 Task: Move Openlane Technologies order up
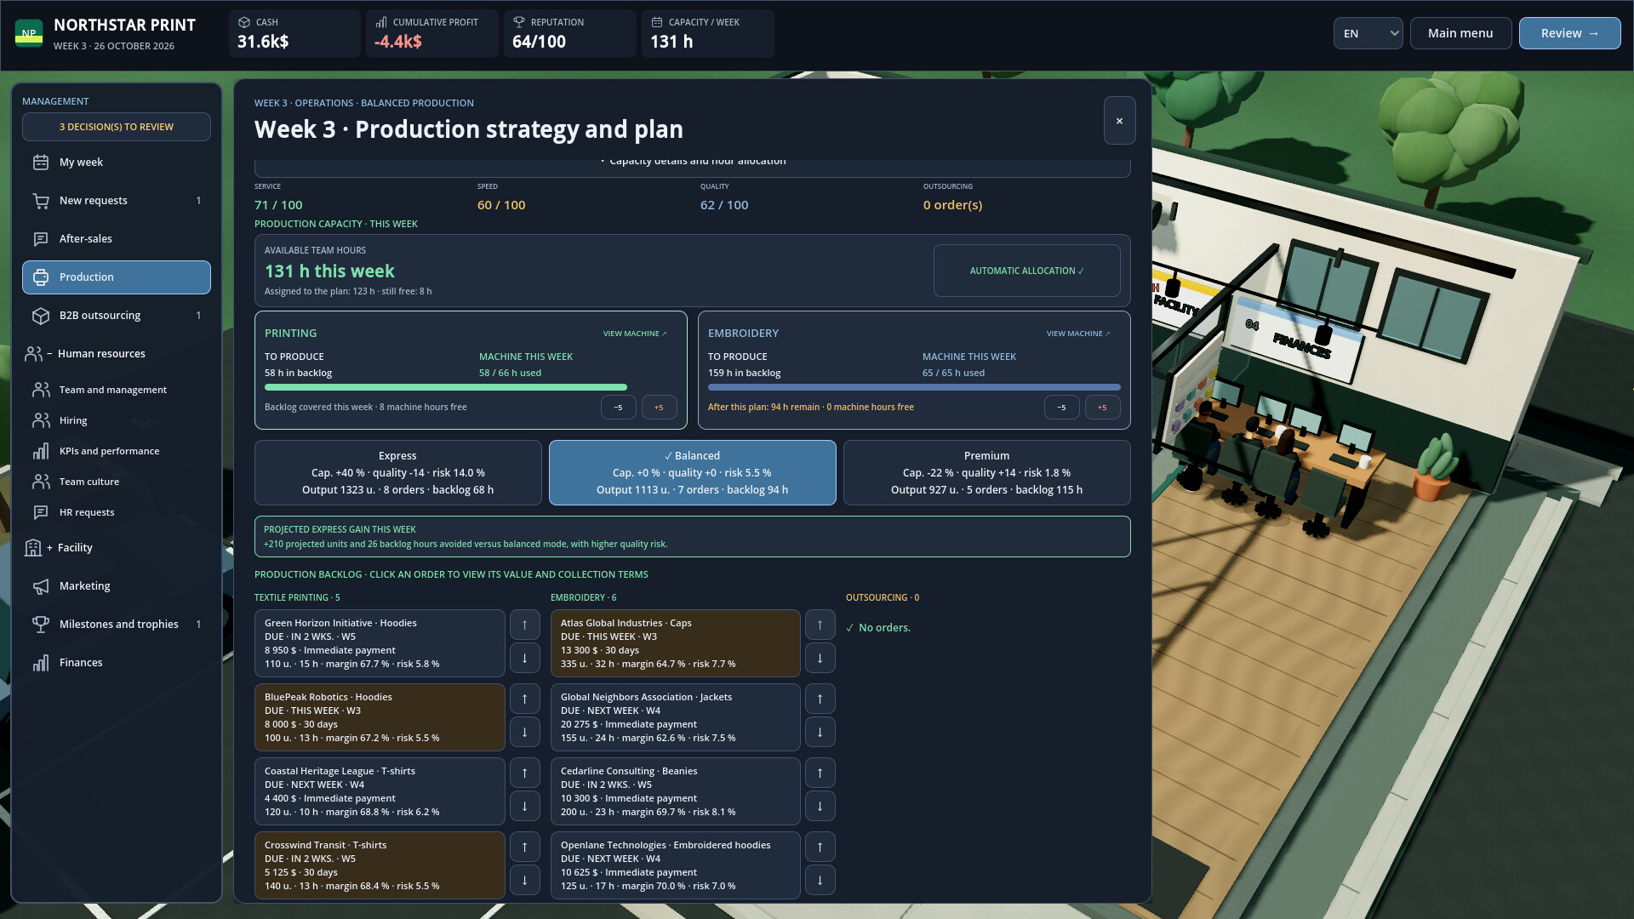tap(820, 848)
